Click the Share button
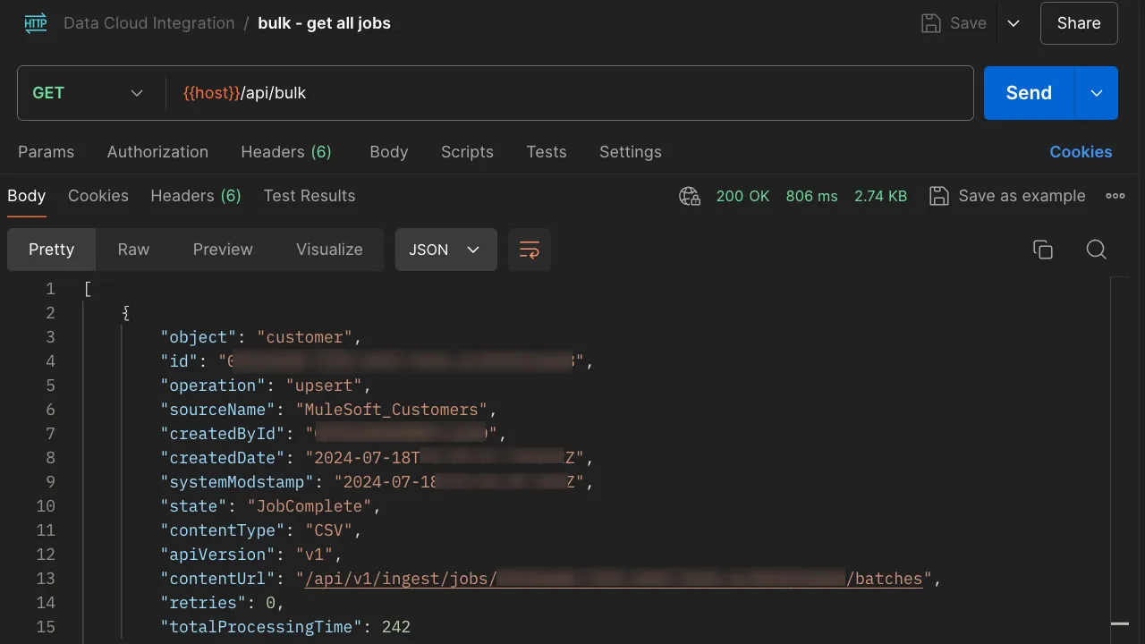 point(1079,23)
